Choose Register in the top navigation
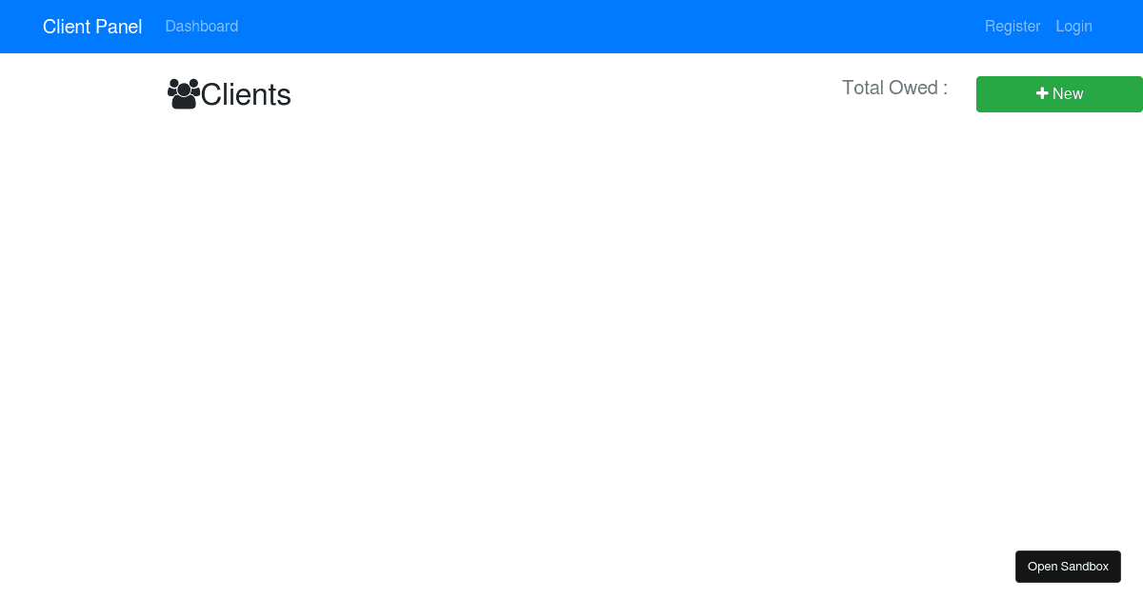This screenshot has height=600, width=1143. [1013, 27]
